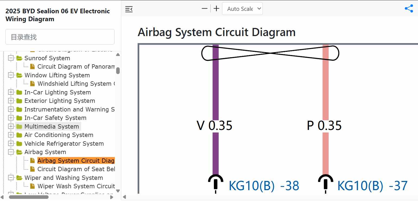418x201 pixels.
Task: Expand the Air Conditioning System folder
Action: (11, 135)
